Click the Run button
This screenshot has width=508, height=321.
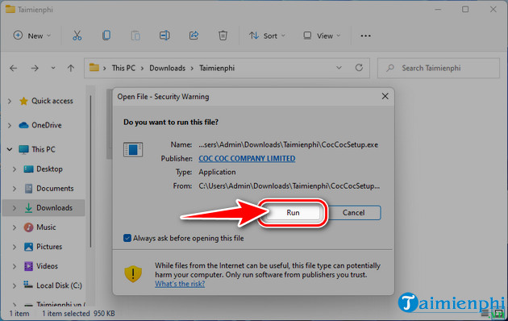pyautogui.click(x=293, y=212)
